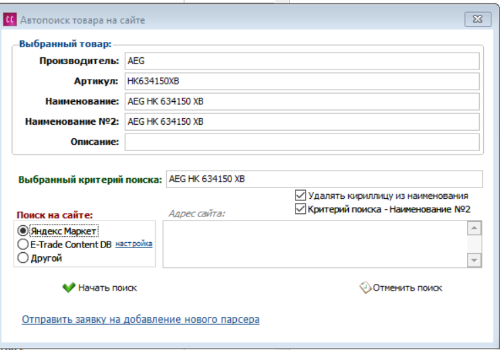
Task: Click the Выбранный критерий поиска label
Action: point(90,180)
